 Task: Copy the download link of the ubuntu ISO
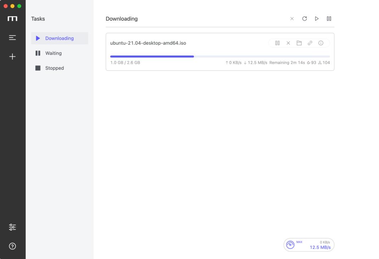pyautogui.click(x=310, y=43)
